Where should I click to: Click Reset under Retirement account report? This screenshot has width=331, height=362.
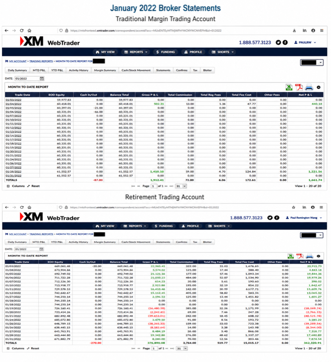coord(33,348)
